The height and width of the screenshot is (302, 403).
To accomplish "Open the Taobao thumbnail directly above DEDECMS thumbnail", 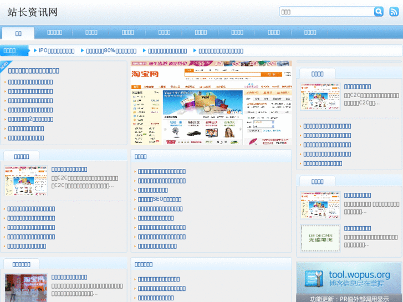I will (x=320, y=205).
